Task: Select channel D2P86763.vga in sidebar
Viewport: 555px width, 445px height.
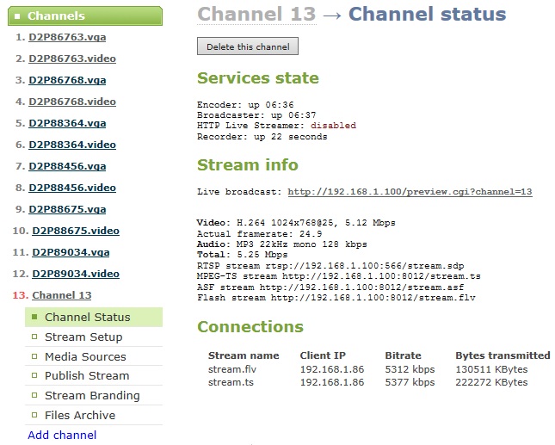Action: (67, 37)
